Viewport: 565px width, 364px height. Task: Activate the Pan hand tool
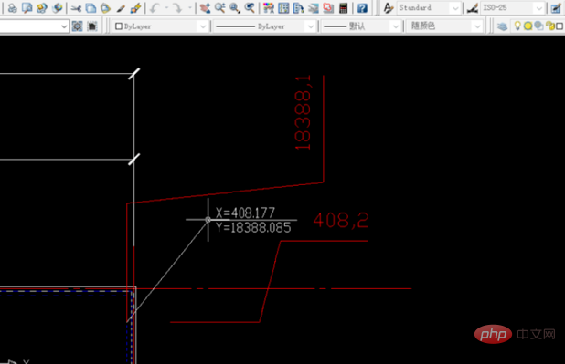(205, 8)
